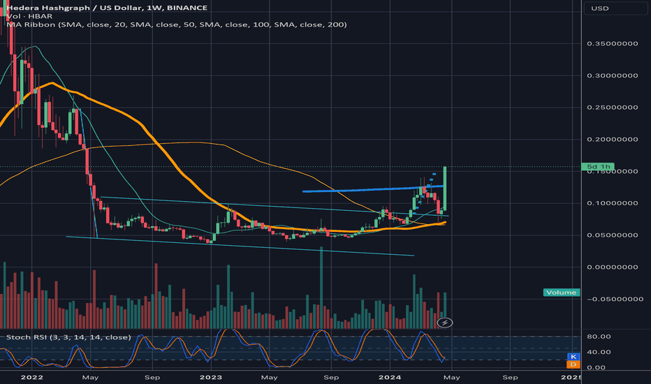This screenshot has height=384, width=651.
Task: Select the latest tall green weekly candle
Action: 445,188
